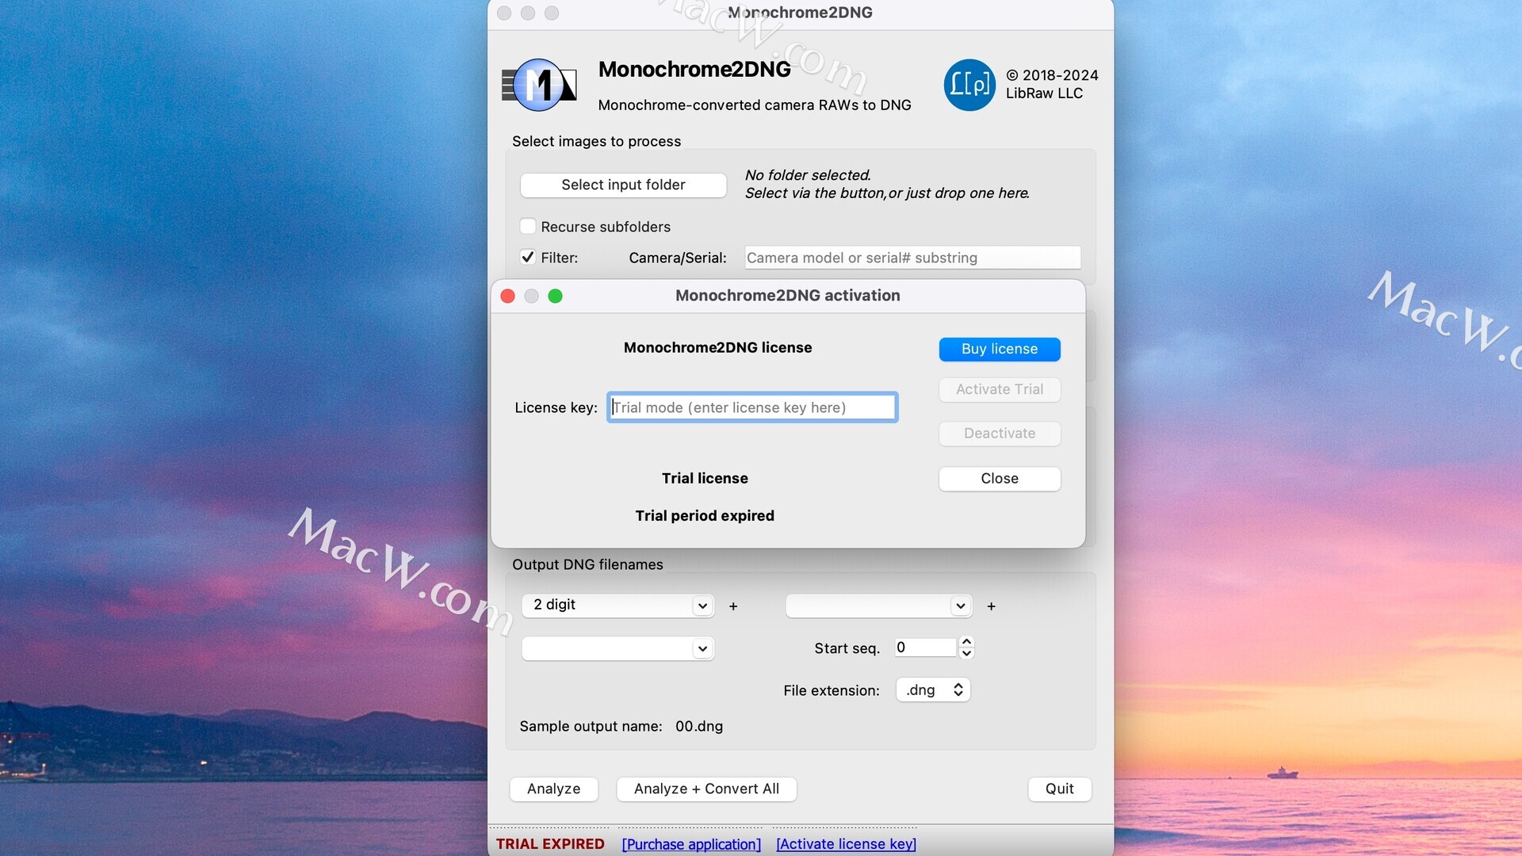Click Activate Trial button

pyautogui.click(x=1000, y=389)
